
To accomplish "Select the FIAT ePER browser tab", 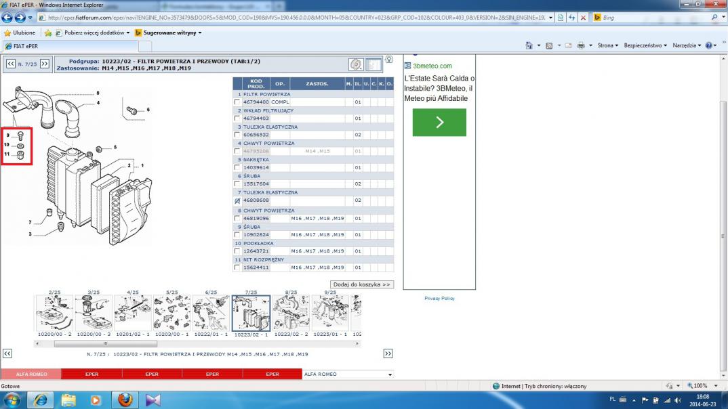I will [70, 46].
